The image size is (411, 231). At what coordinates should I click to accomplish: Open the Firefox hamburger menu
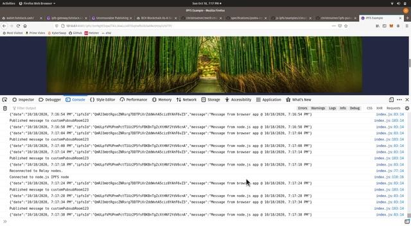[407, 26]
